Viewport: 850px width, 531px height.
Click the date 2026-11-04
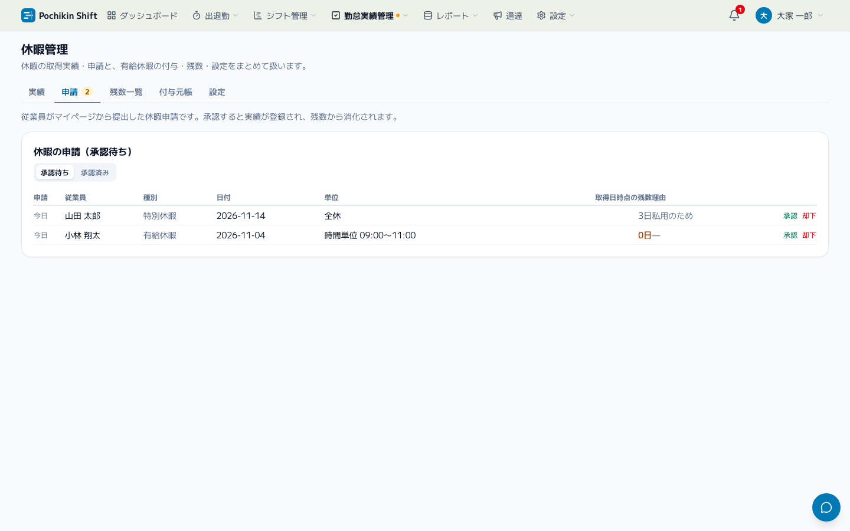(x=241, y=235)
